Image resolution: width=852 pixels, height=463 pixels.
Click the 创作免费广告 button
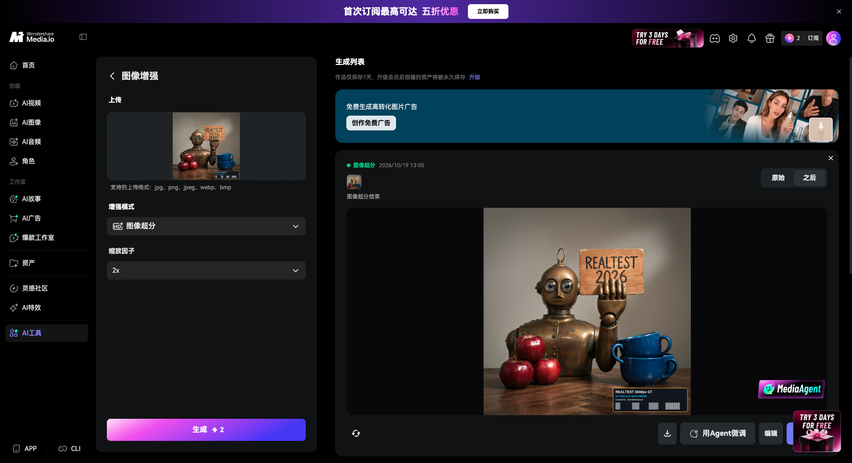371,123
